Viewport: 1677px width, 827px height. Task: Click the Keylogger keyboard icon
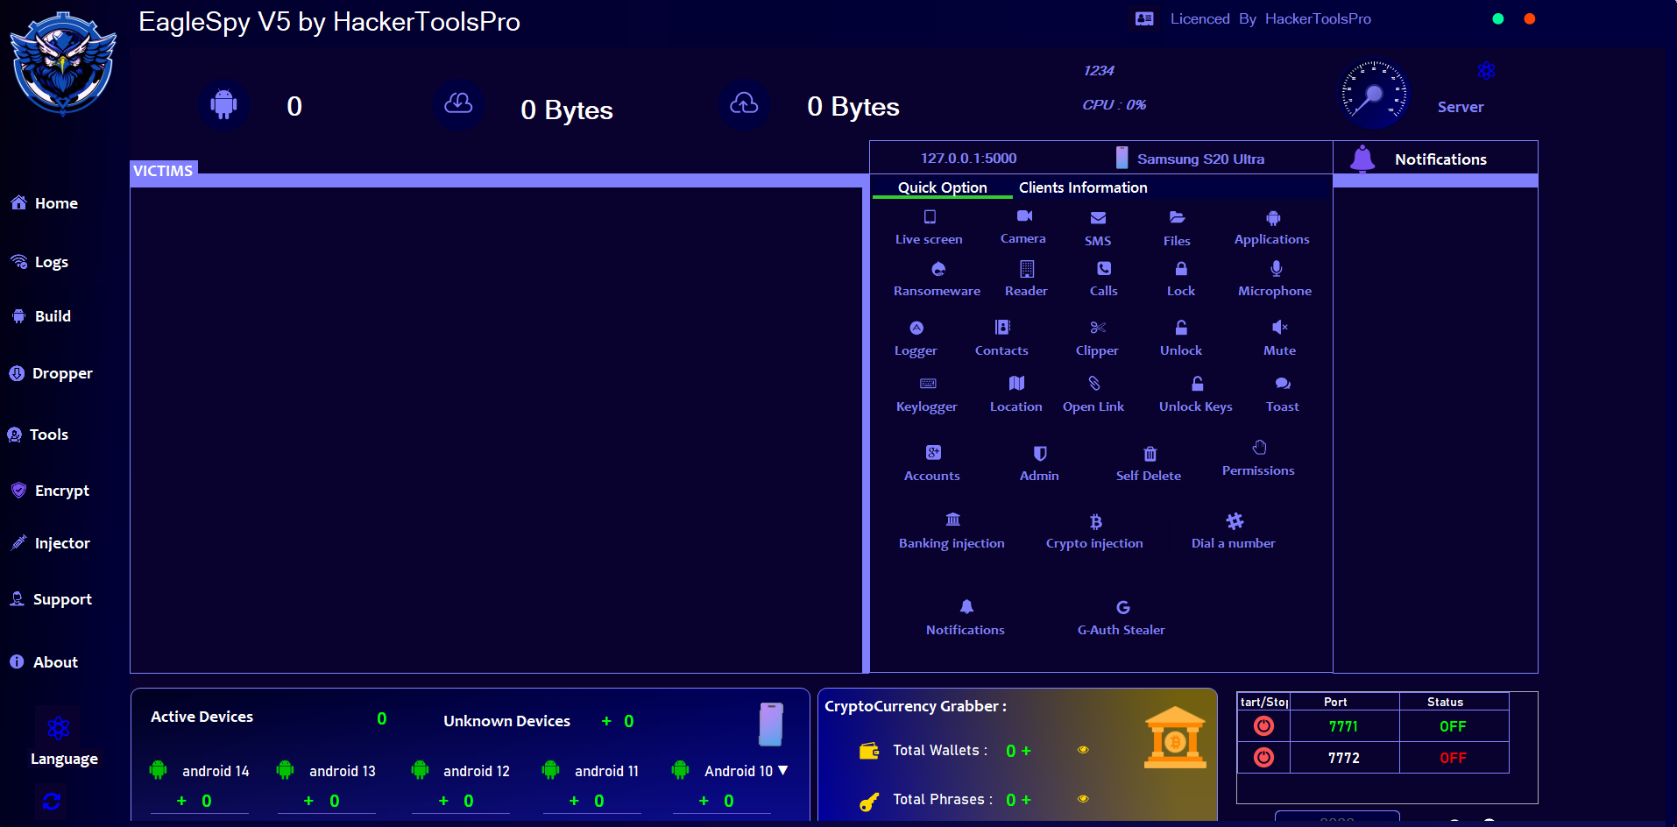(x=928, y=384)
